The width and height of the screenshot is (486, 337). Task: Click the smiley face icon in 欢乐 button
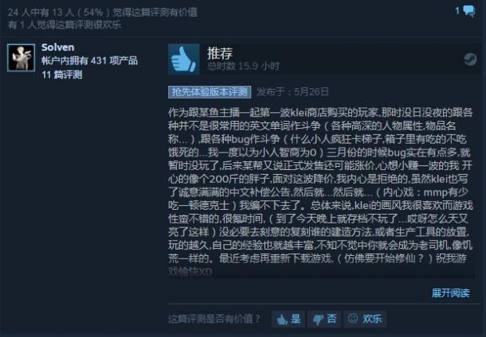point(353,318)
